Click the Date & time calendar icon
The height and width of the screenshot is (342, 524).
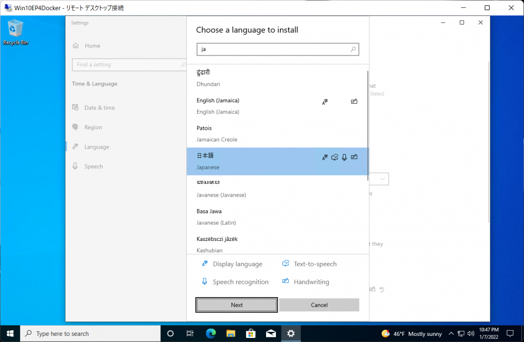(x=76, y=107)
